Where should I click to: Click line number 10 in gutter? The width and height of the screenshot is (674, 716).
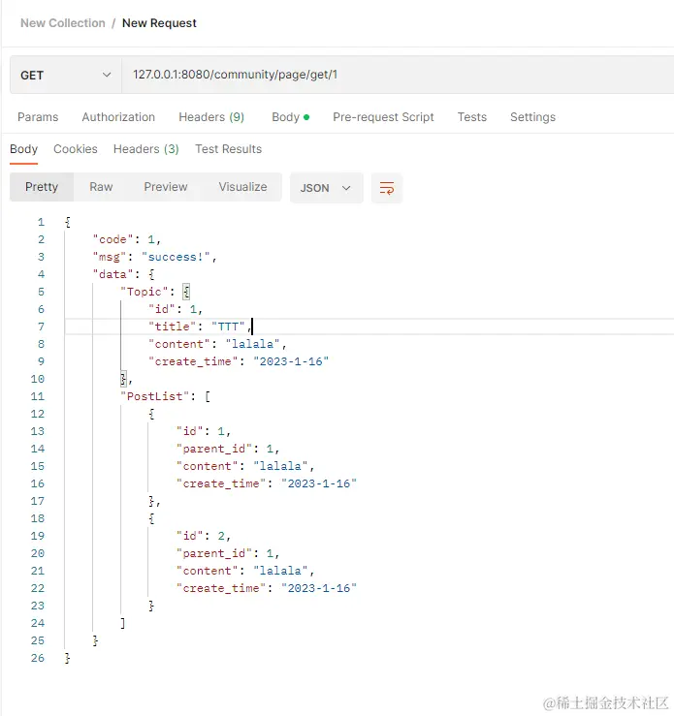[x=38, y=379]
